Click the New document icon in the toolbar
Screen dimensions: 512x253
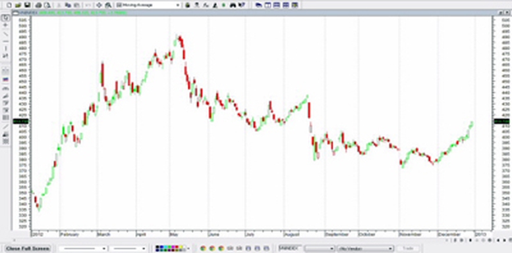[x=9, y=5]
